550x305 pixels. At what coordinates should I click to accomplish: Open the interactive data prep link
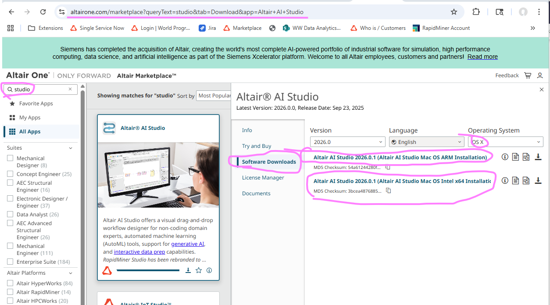click(x=139, y=252)
